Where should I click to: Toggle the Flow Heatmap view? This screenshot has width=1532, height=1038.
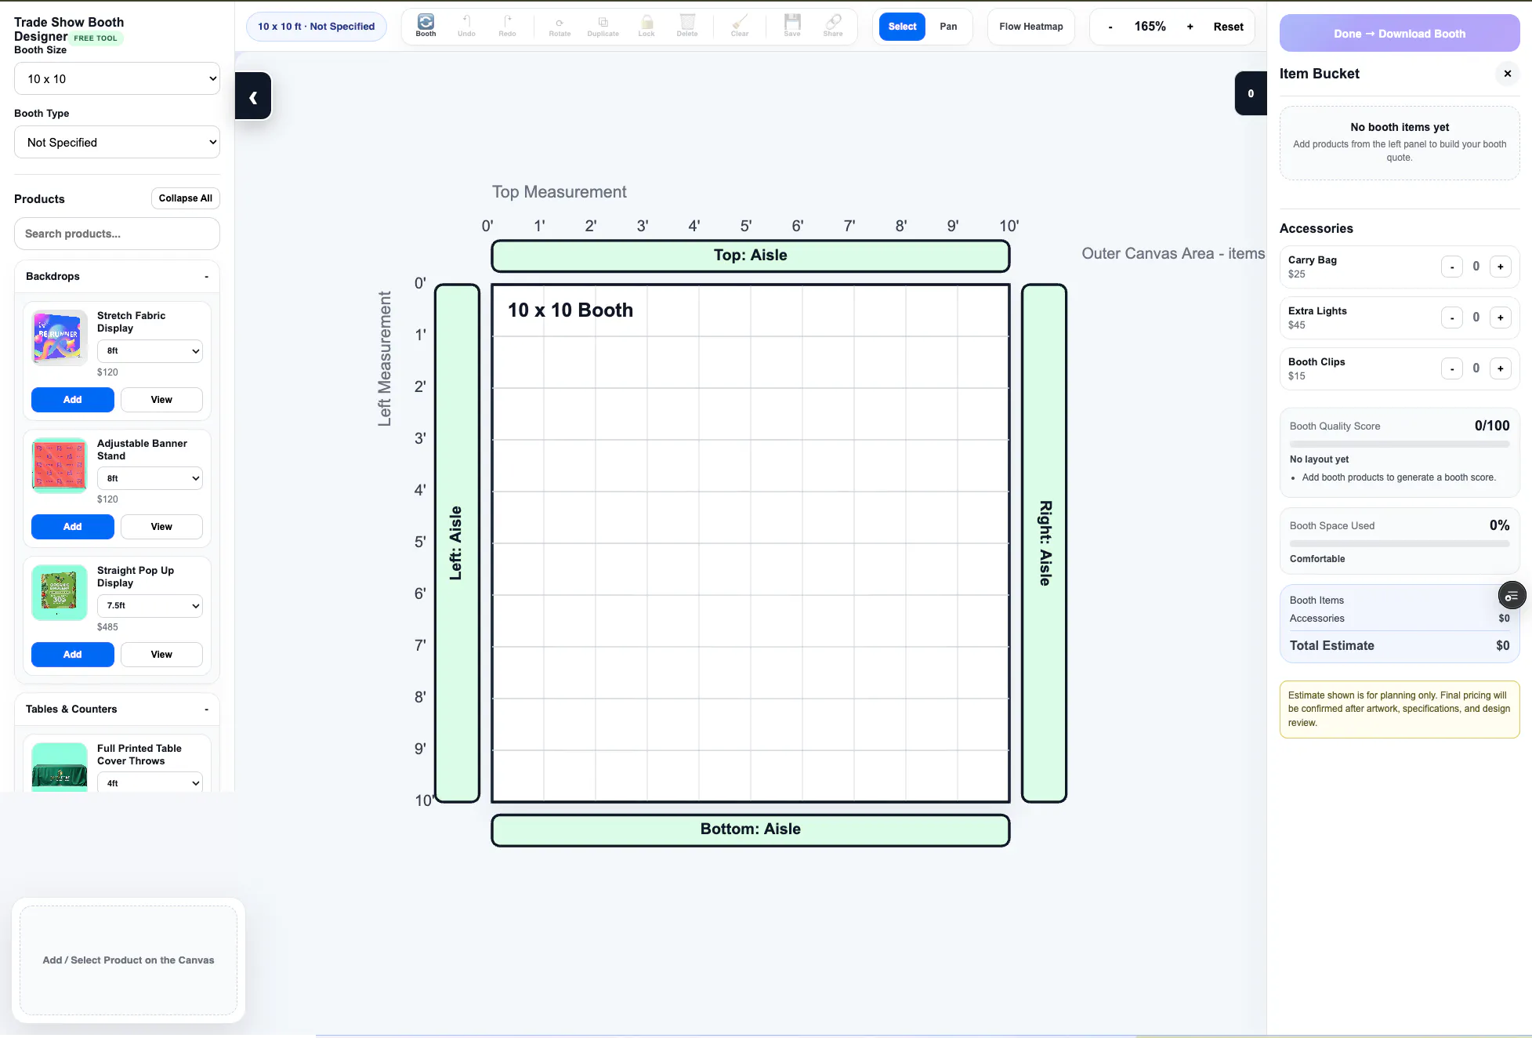(x=1031, y=27)
